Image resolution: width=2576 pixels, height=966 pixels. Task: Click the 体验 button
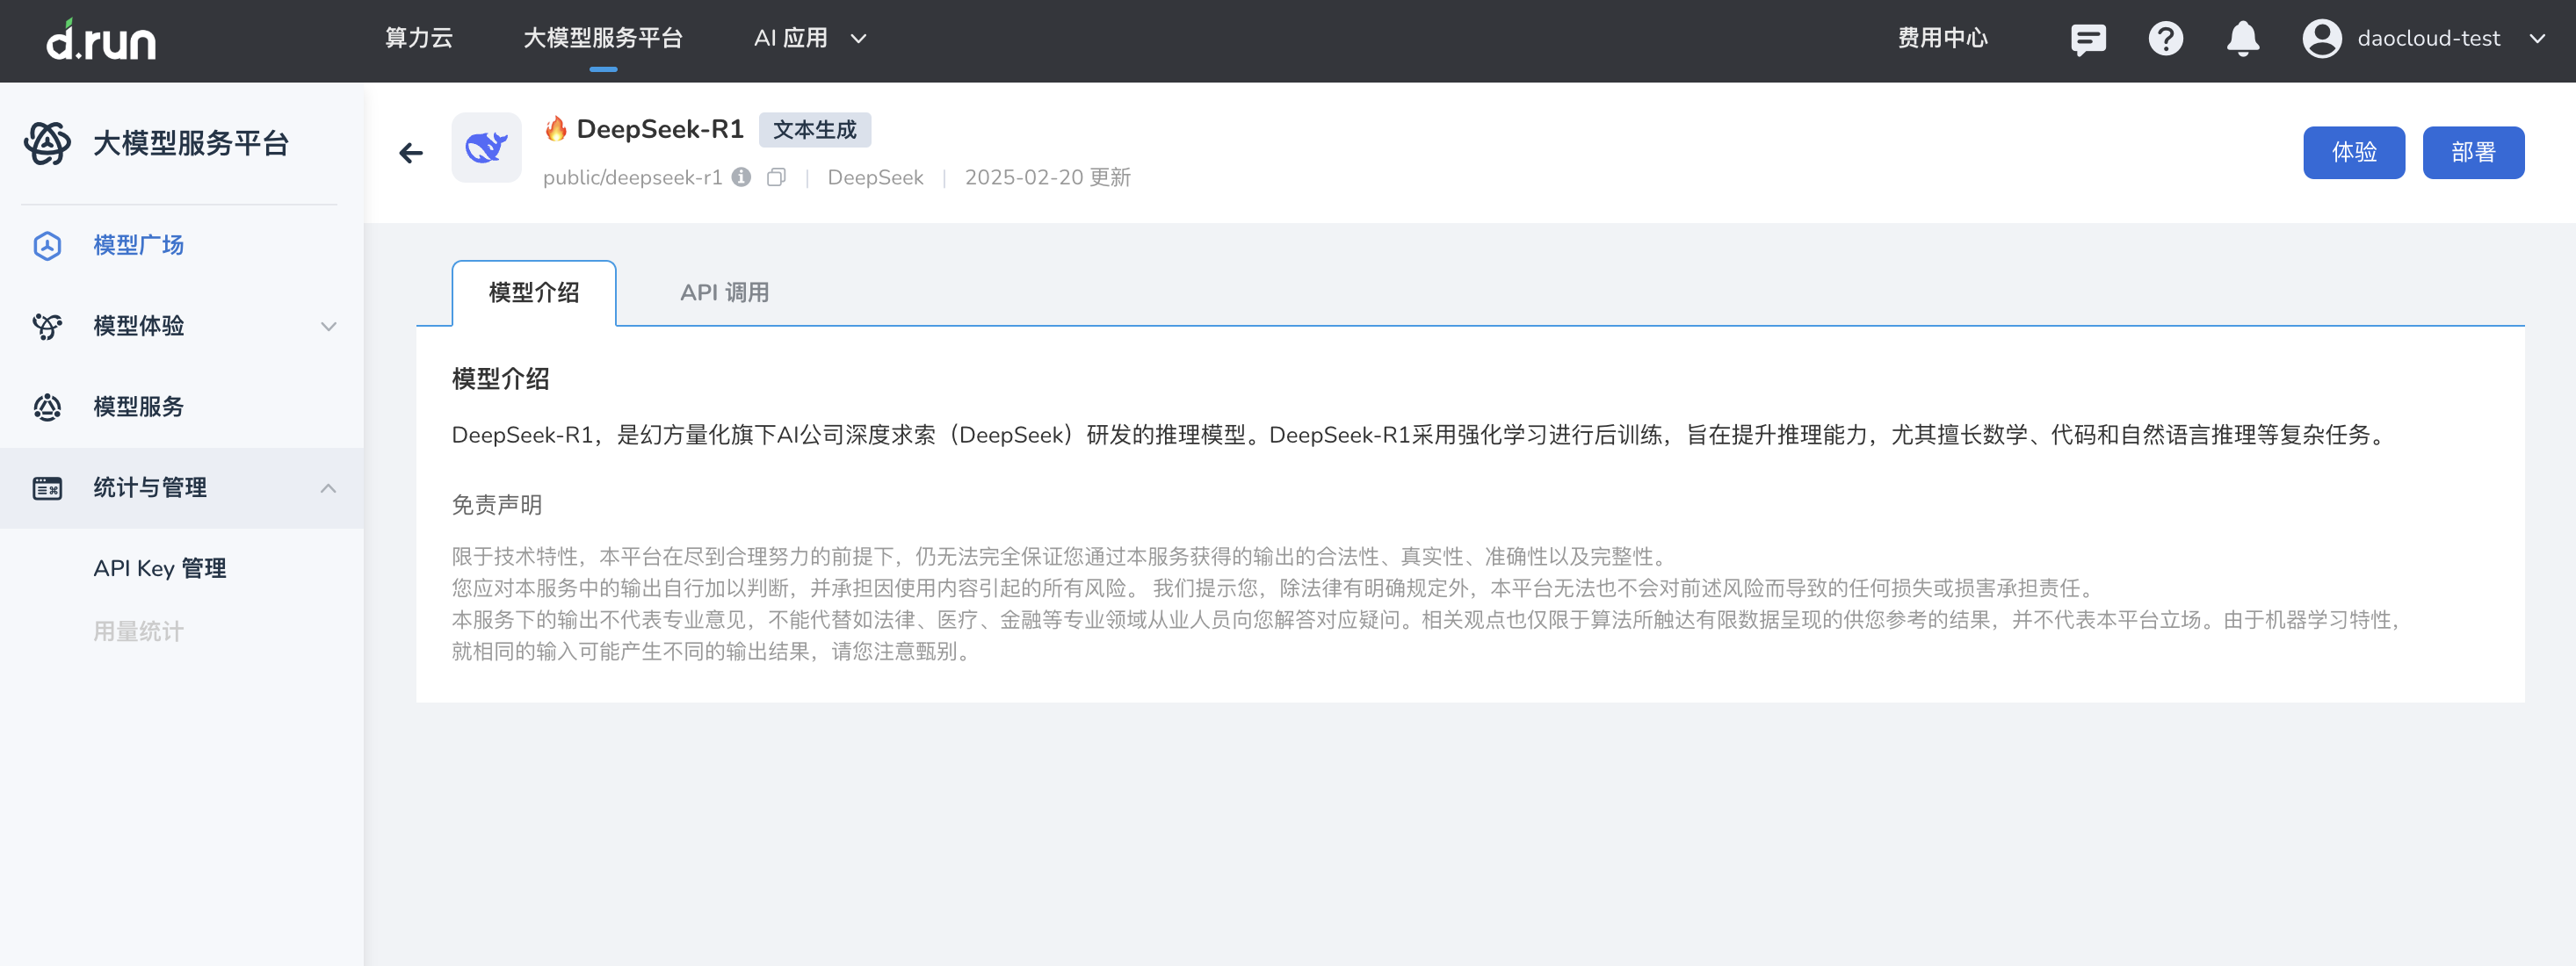2354,153
